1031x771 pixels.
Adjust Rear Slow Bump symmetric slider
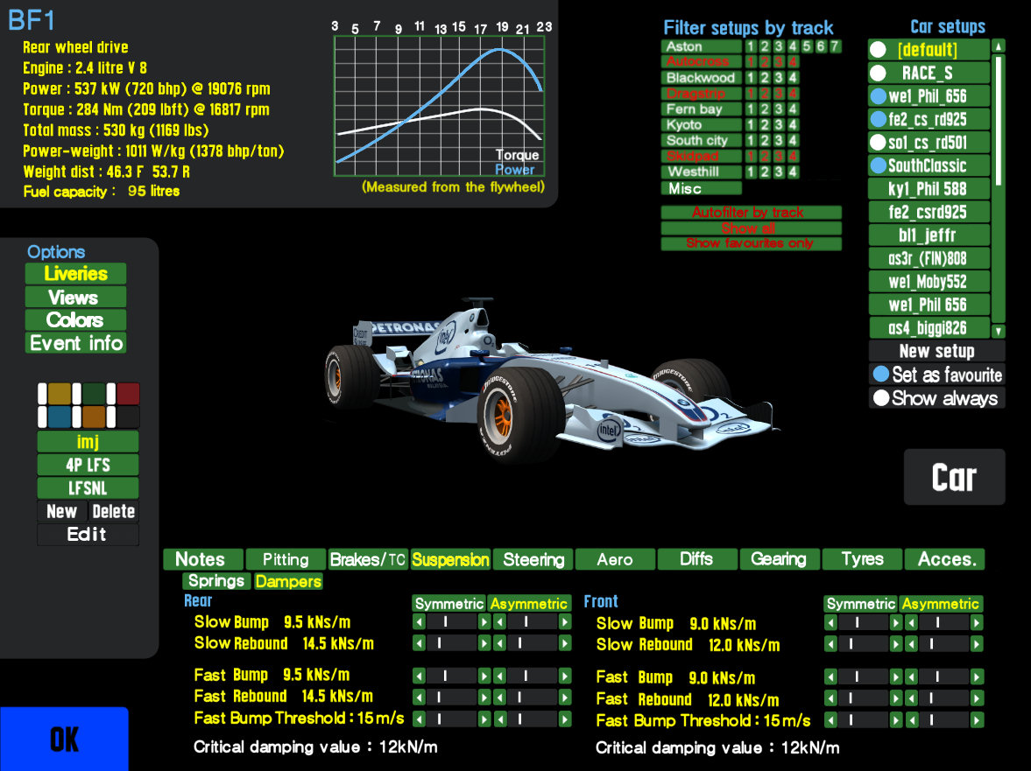coord(452,622)
